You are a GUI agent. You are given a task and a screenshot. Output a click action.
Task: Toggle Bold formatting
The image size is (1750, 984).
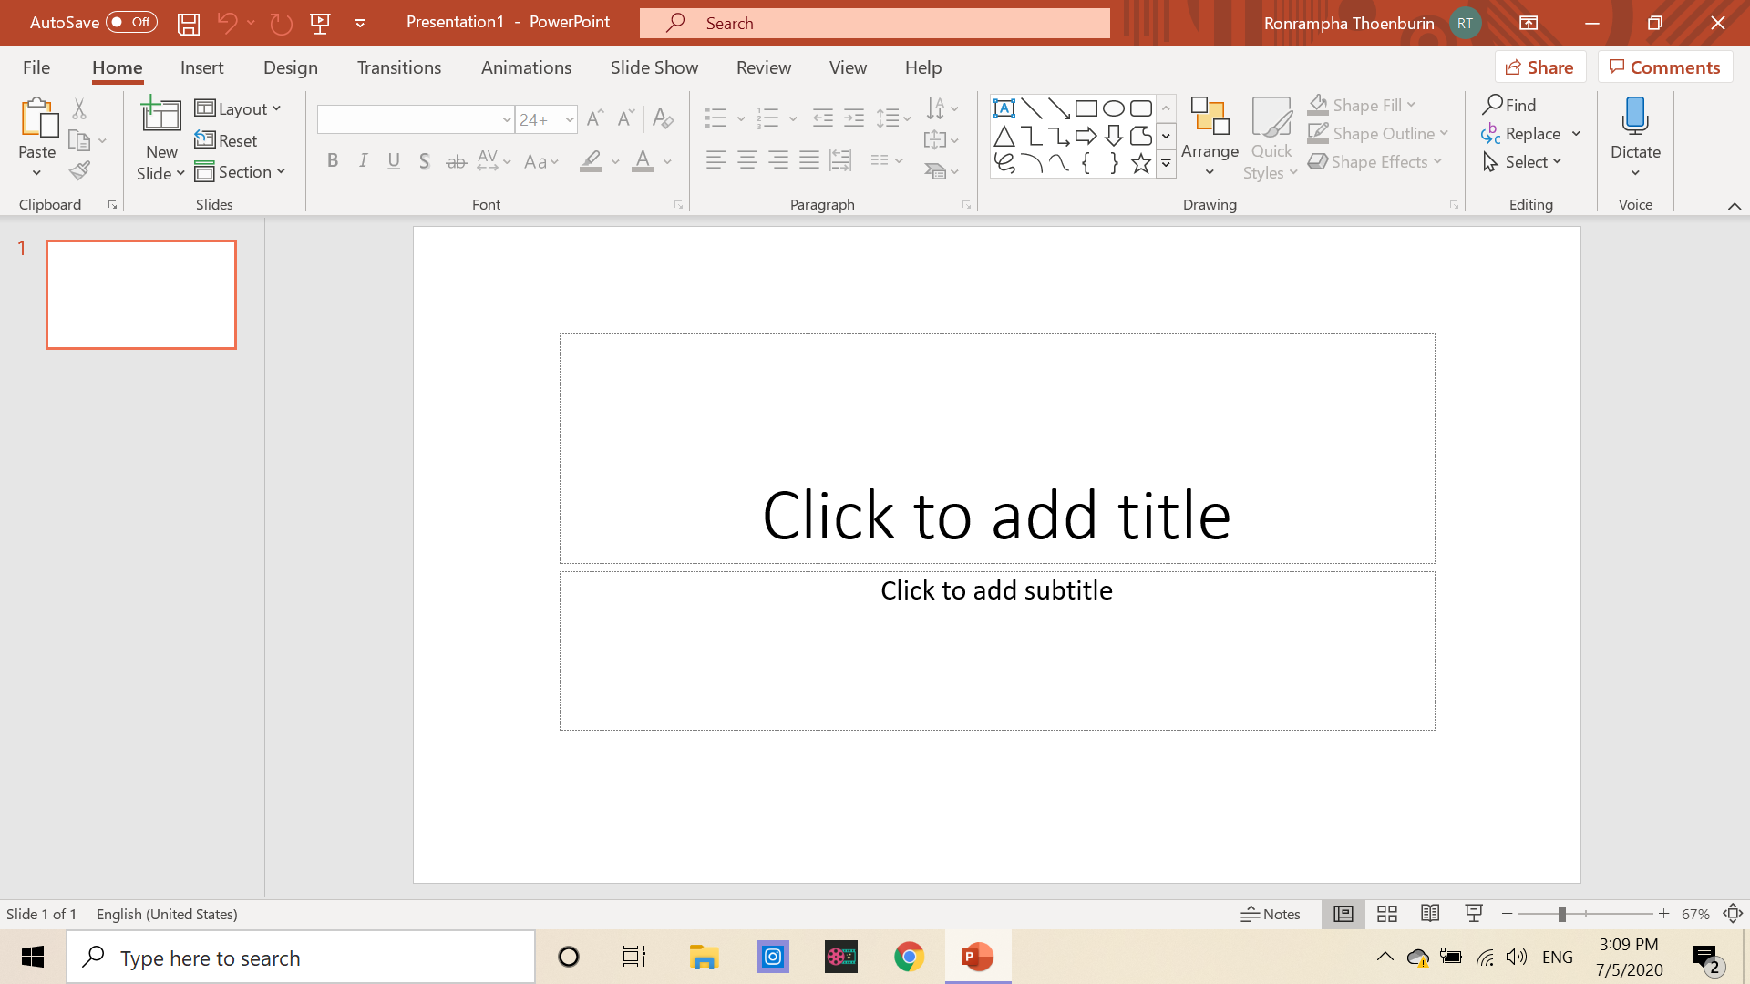333,161
